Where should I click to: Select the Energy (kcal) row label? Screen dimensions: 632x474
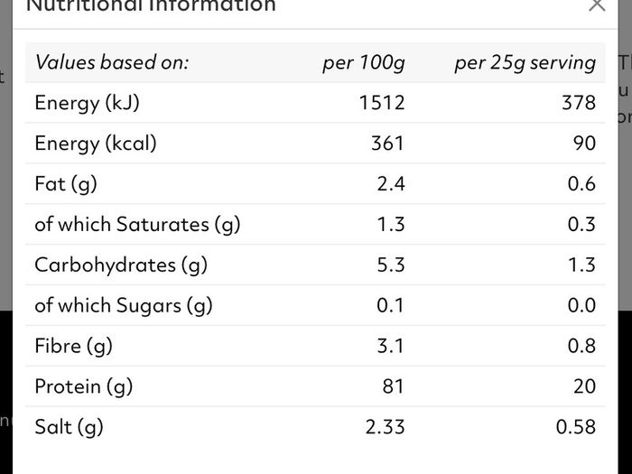96,144
